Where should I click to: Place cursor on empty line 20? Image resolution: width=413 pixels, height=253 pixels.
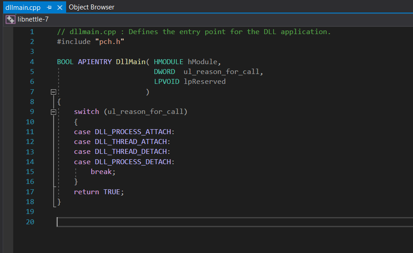pos(180,222)
